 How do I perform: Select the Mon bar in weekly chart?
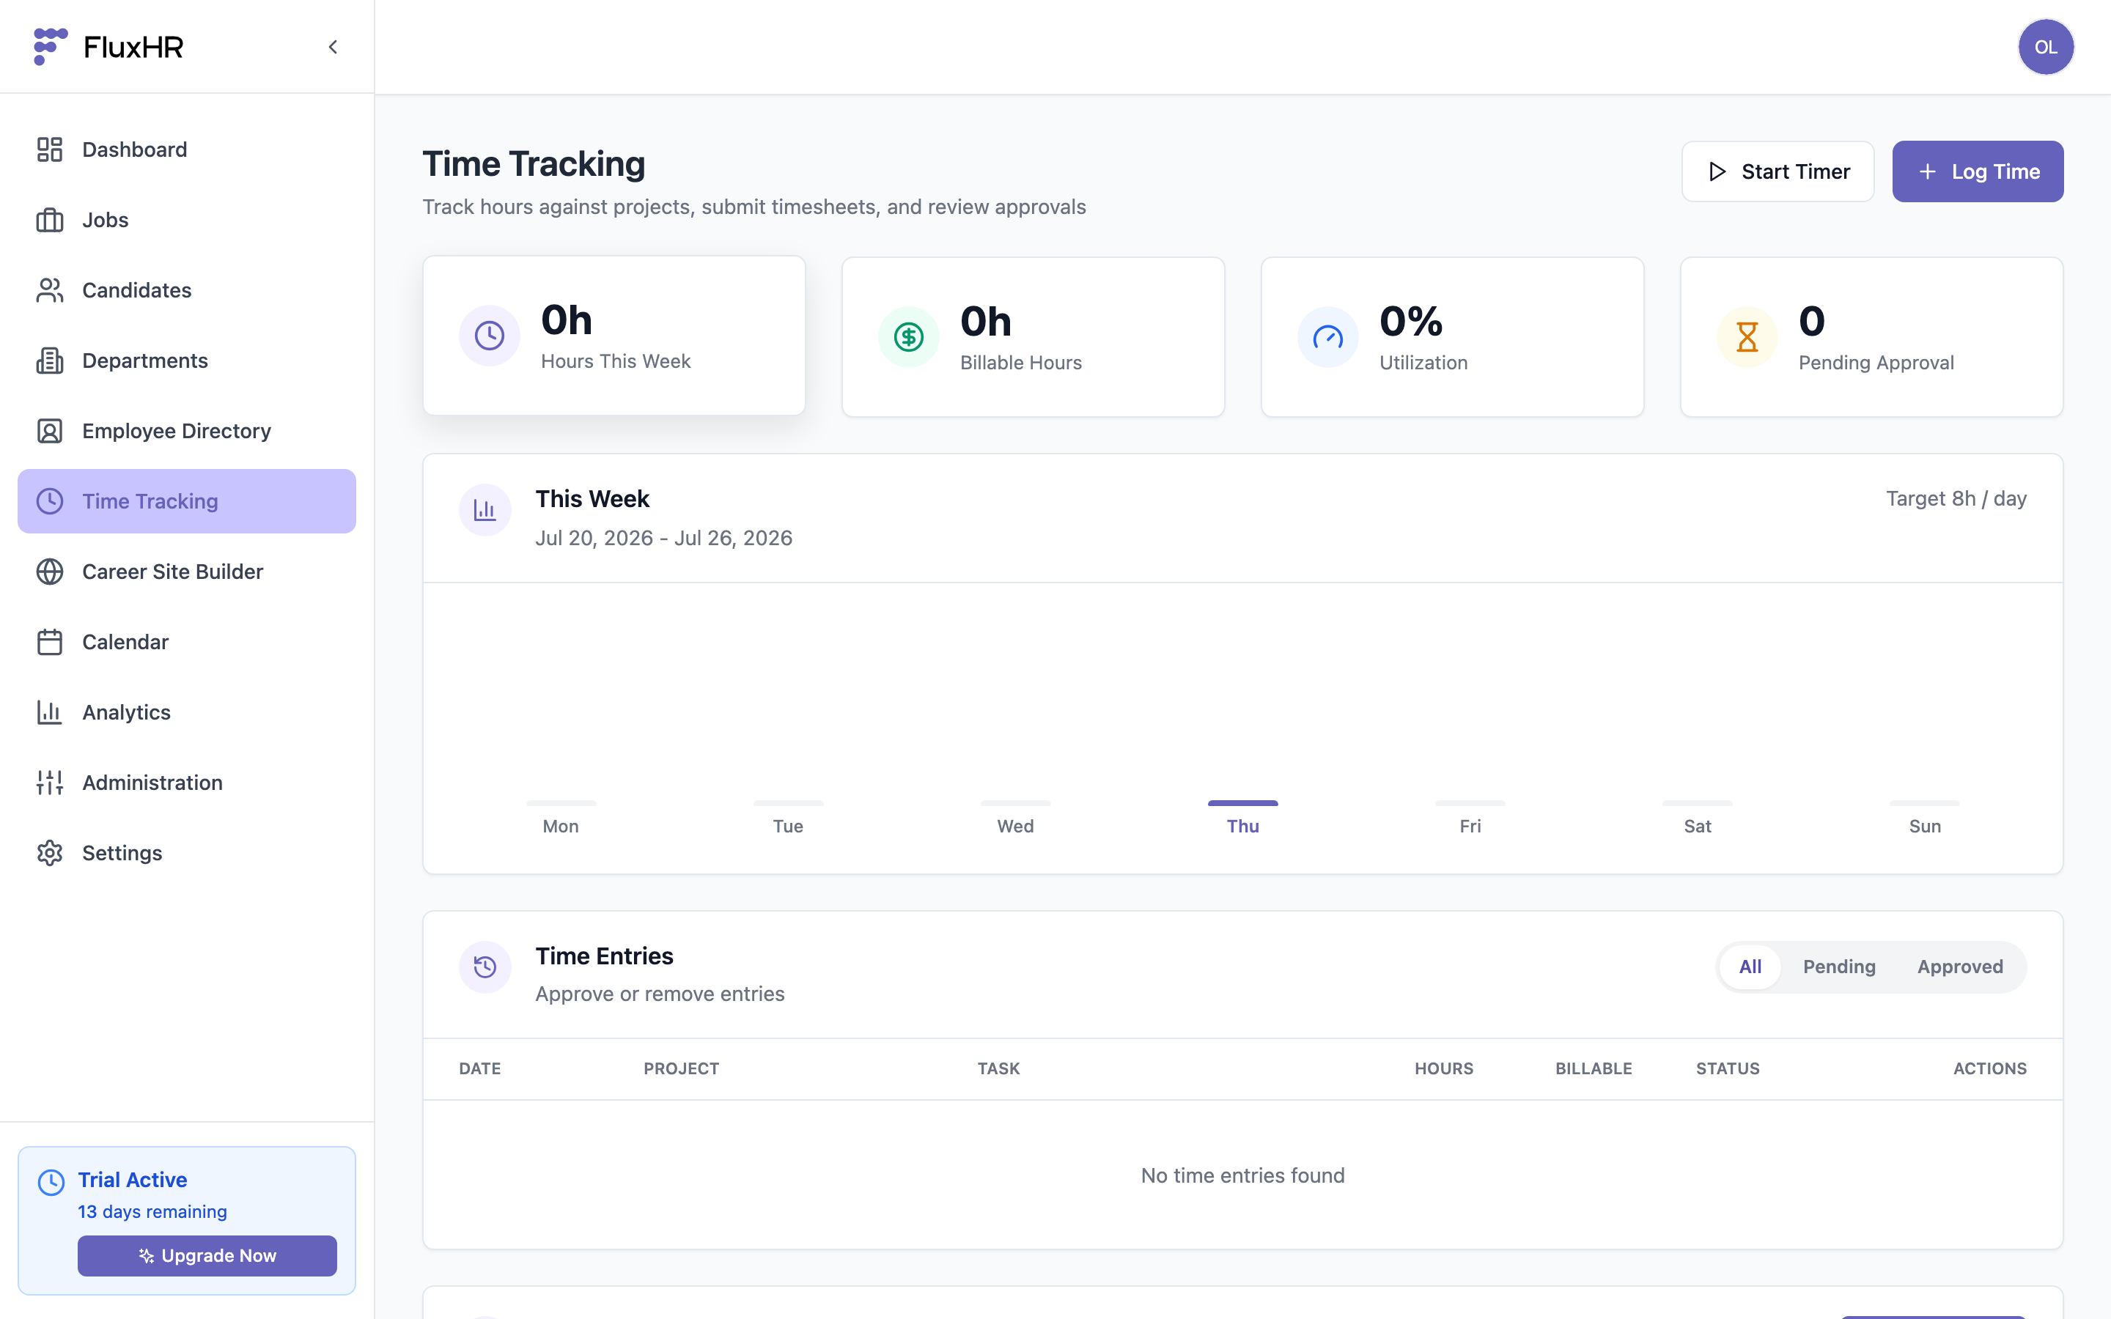click(561, 802)
